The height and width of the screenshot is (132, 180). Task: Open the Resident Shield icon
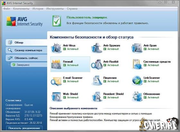[x=96, y=97]
